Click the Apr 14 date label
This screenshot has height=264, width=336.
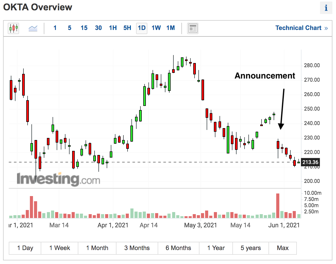[149, 225]
